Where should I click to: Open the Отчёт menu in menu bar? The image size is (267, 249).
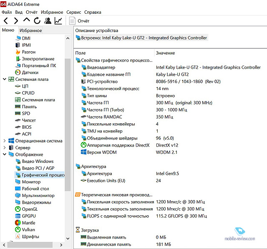[x=32, y=12]
